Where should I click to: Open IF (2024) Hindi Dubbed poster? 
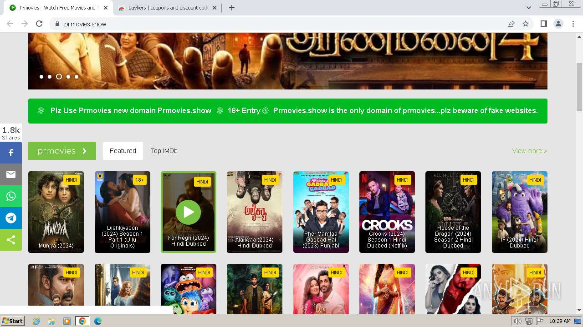pos(520,212)
